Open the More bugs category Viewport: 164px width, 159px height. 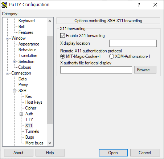tap(34, 143)
